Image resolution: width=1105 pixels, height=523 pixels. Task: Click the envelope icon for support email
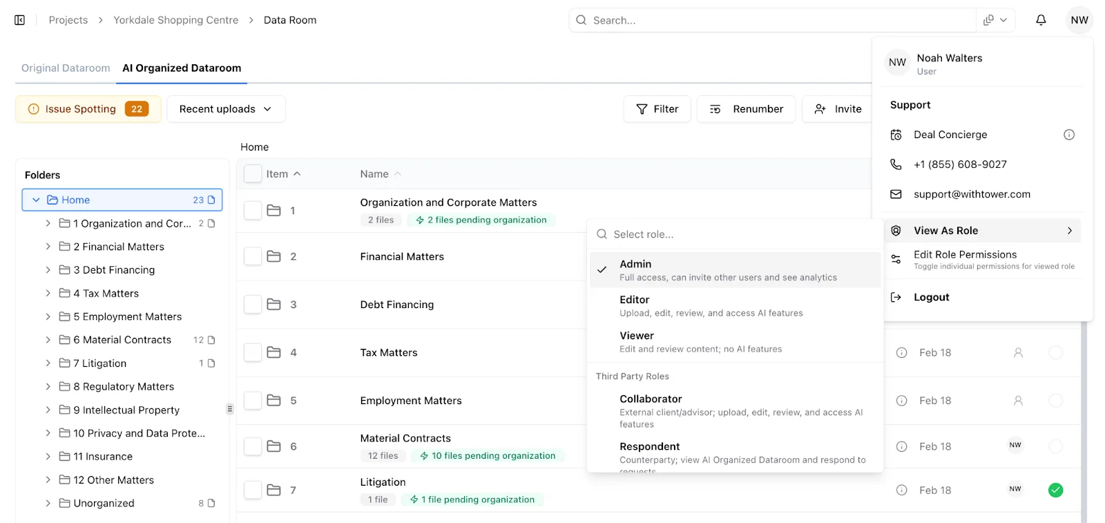click(896, 194)
